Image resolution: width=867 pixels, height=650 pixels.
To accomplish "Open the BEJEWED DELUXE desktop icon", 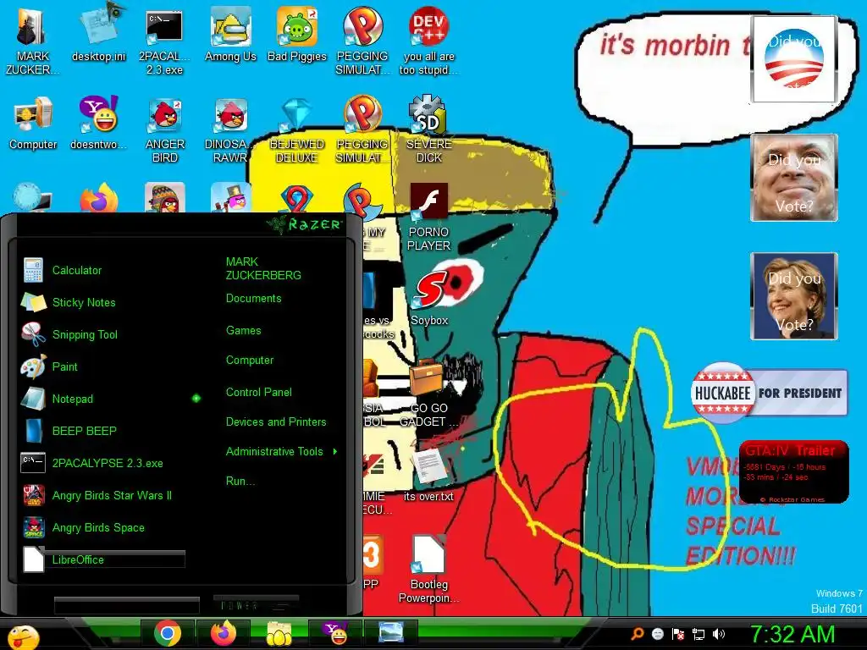I will pyautogui.click(x=297, y=129).
